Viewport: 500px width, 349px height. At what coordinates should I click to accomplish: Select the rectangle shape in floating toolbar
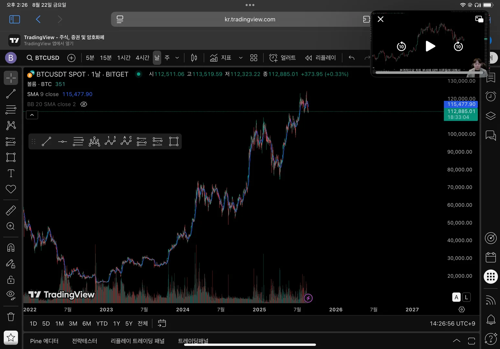pyautogui.click(x=174, y=142)
